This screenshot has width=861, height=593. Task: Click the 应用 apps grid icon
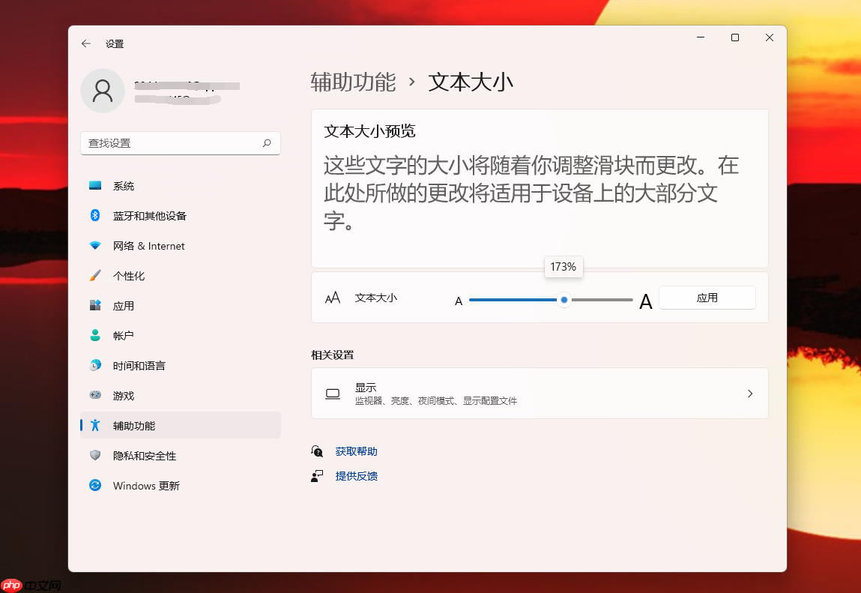[x=95, y=305]
